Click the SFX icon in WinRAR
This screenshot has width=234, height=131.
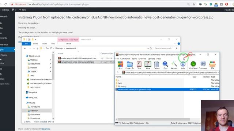click(x=212, y=65)
